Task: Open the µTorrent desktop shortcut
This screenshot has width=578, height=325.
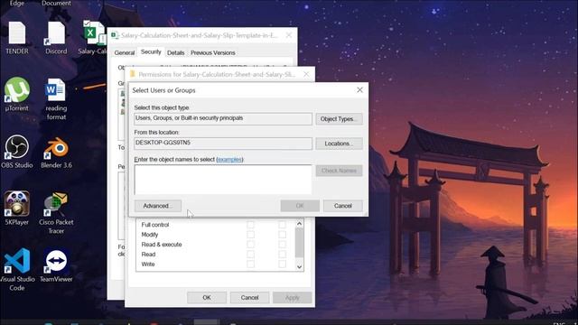Action: point(17,94)
